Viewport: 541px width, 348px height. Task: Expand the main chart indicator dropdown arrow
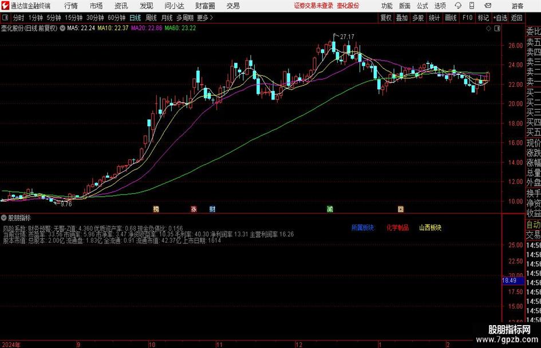pyautogui.click(x=62, y=28)
